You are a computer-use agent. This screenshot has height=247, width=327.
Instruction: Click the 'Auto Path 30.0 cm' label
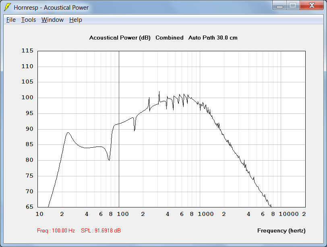[213, 38]
